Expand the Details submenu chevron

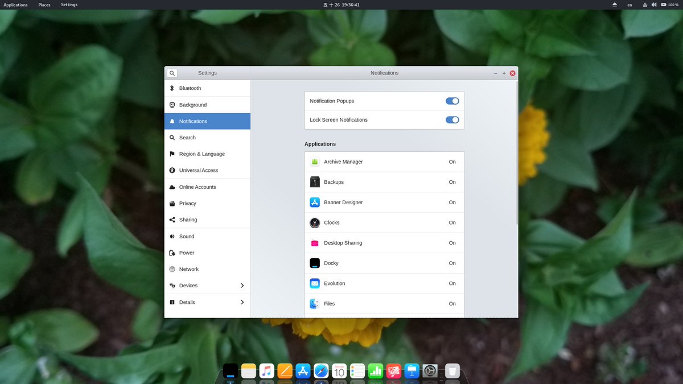pyautogui.click(x=242, y=302)
